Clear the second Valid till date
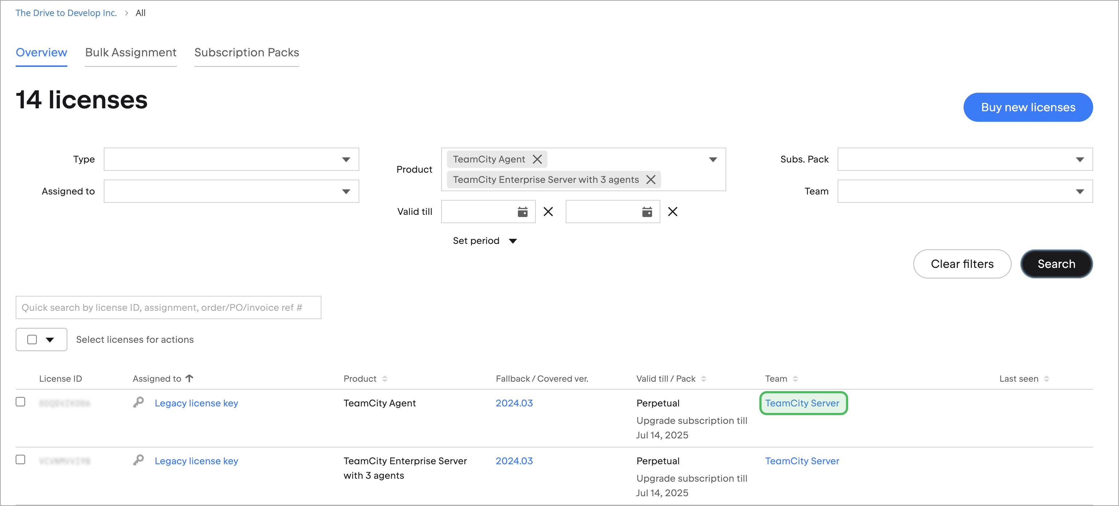 (673, 212)
